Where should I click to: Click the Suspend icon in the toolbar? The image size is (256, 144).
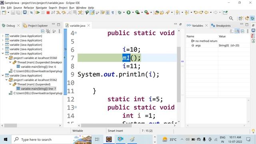pos(43,12)
